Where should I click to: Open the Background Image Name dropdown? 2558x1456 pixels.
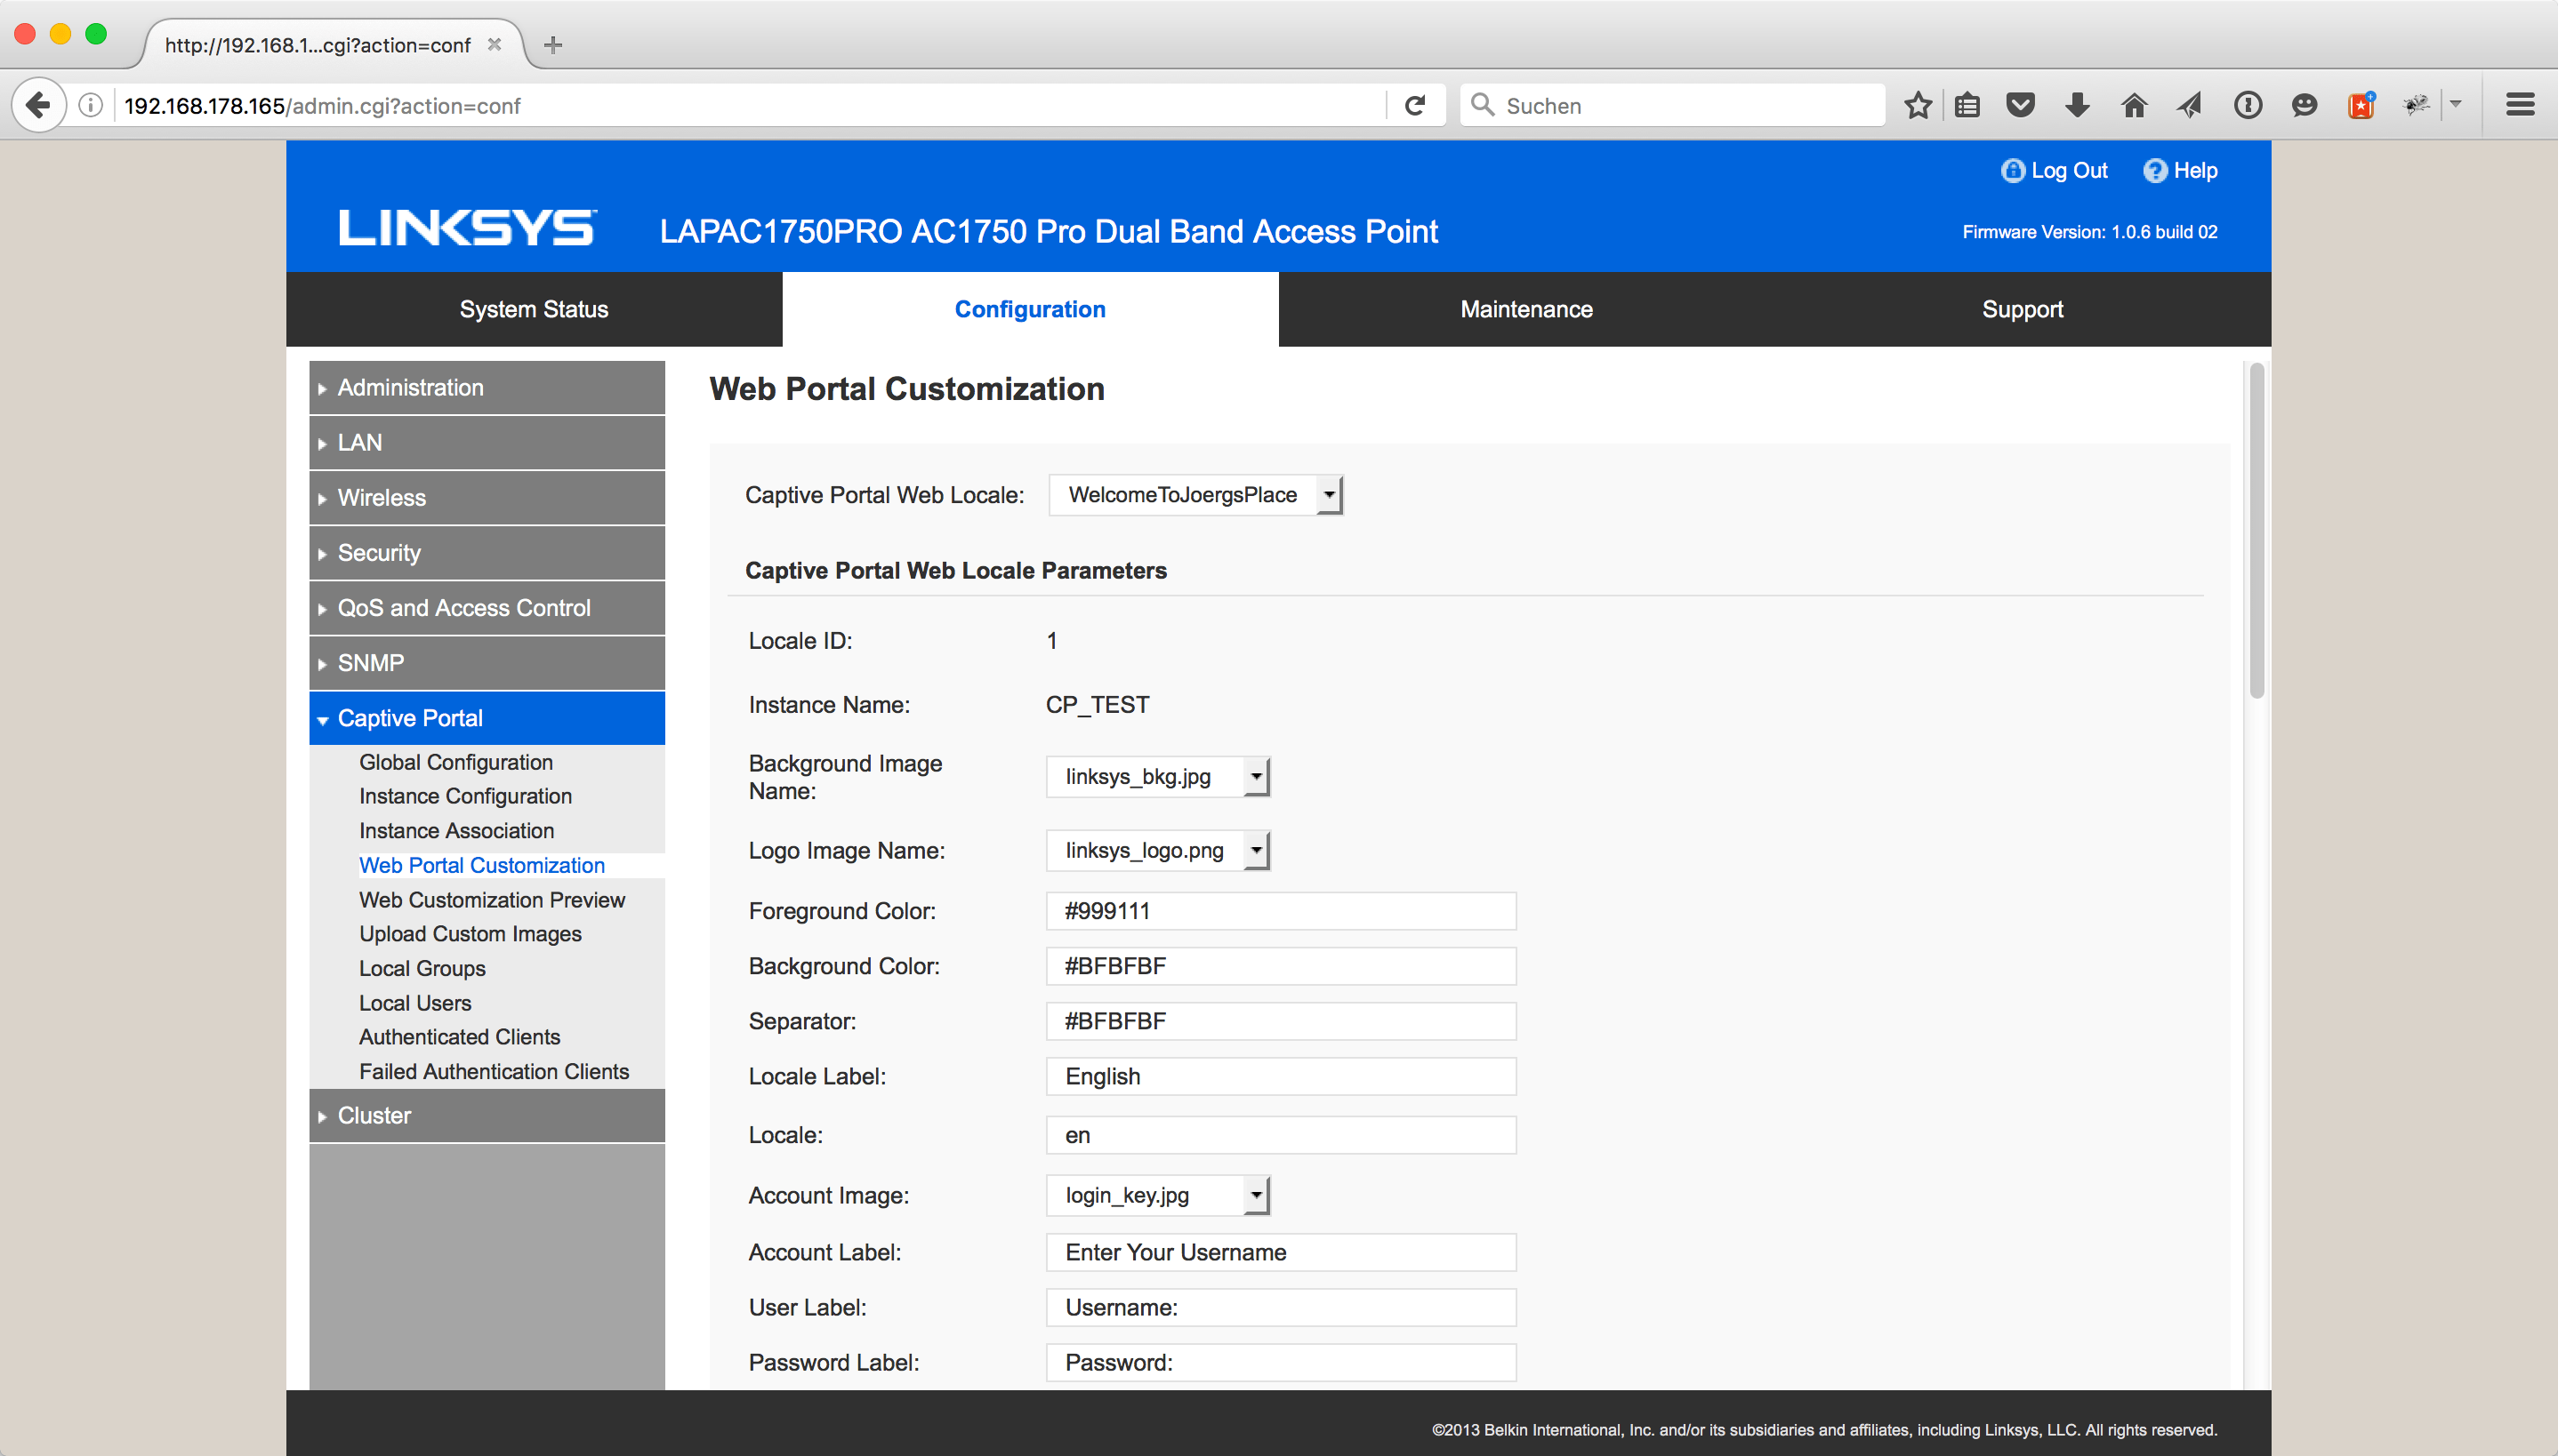(1157, 777)
